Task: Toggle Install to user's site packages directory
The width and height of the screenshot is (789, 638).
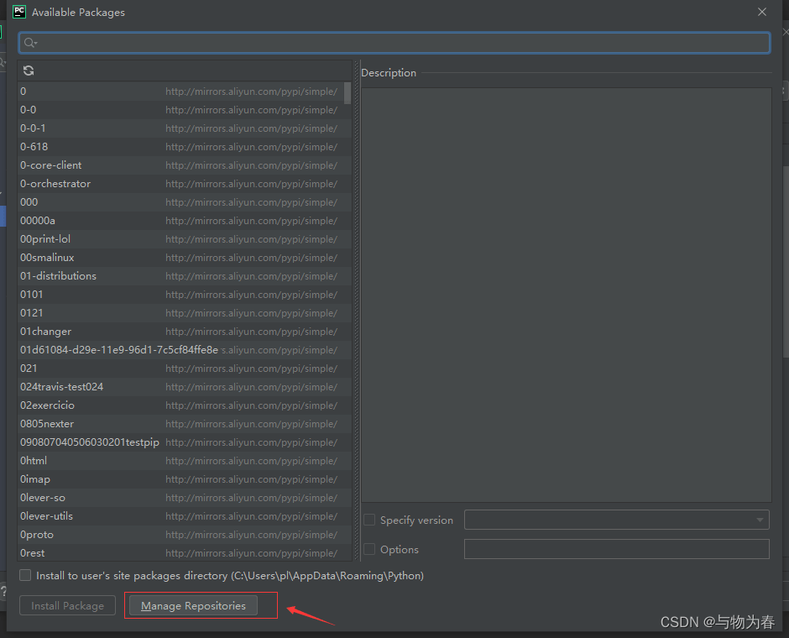Action: tap(26, 576)
